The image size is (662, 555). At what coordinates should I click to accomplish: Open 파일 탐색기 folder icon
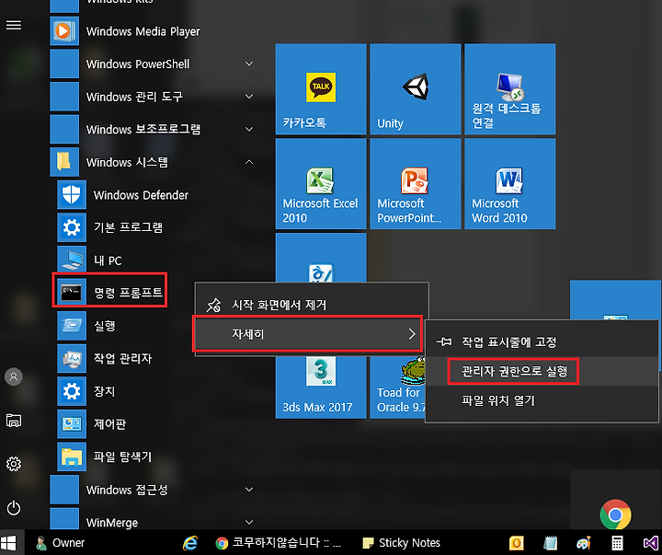click(x=72, y=457)
